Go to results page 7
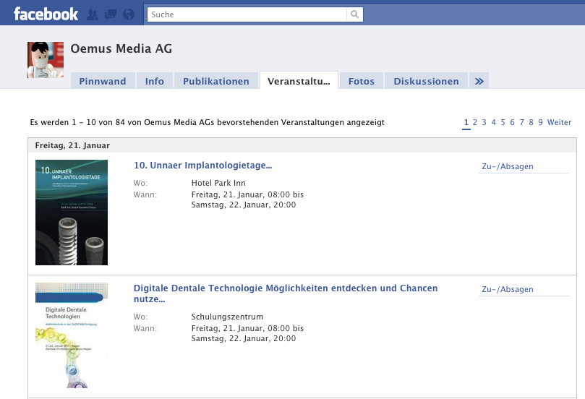This screenshot has width=585, height=399. click(522, 122)
